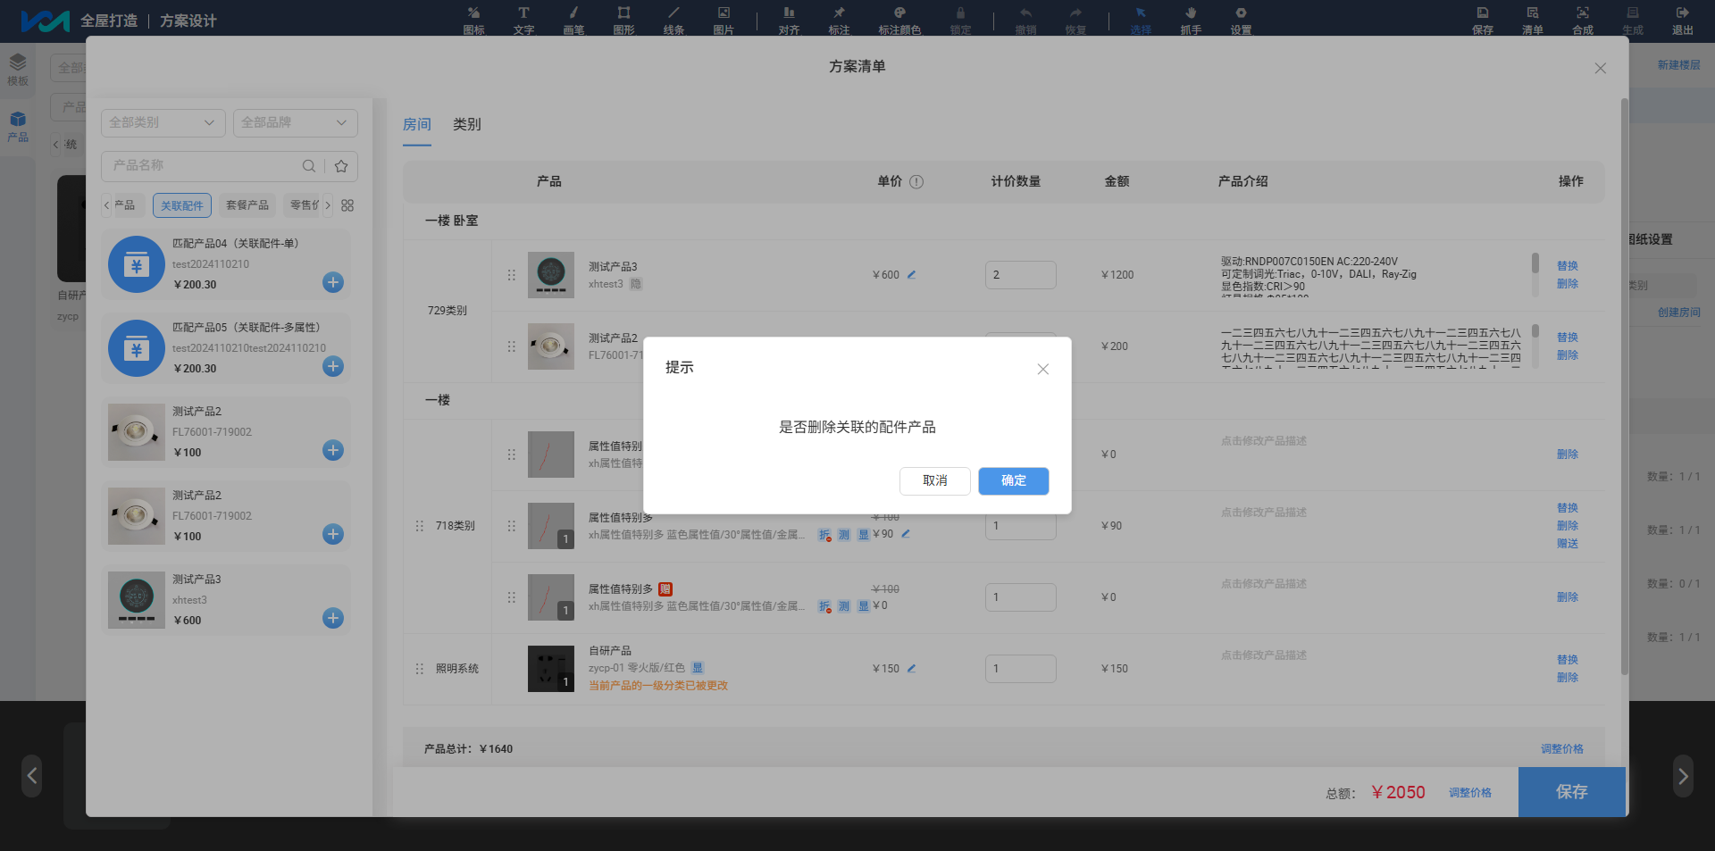Viewport: 1715px width, 851px height.
Task: Go to the previous page with left arrow
Action: (x=32, y=775)
